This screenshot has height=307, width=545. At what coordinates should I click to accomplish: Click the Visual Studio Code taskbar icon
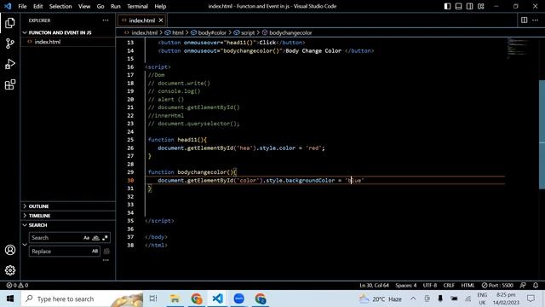[218, 298]
